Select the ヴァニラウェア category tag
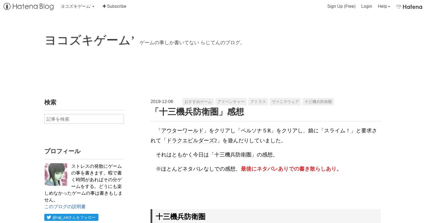The width and height of the screenshot is (425, 223). [285, 102]
